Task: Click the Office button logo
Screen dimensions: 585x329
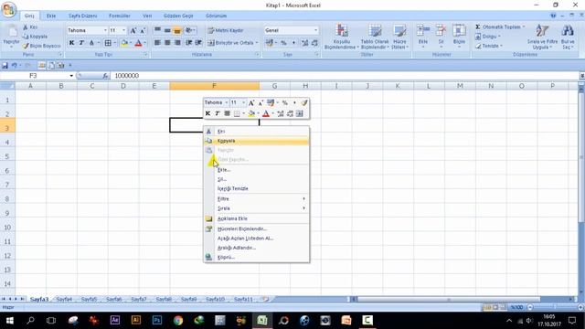Action: [x=8, y=9]
